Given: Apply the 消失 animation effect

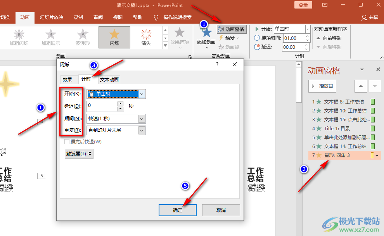Looking at the screenshot, I should [146, 38].
